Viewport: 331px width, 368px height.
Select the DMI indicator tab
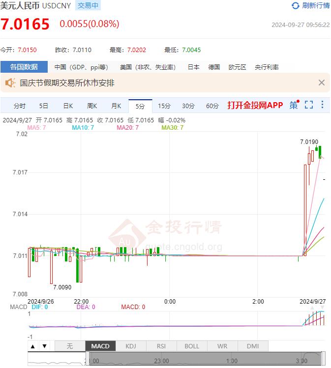point(253,346)
